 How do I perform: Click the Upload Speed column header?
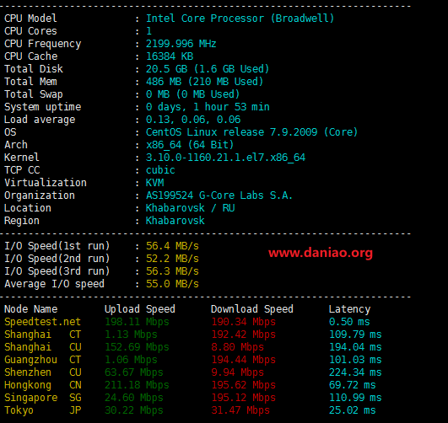140,309
